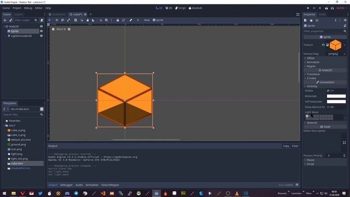Save the current resource in Inspector

click(317, 20)
